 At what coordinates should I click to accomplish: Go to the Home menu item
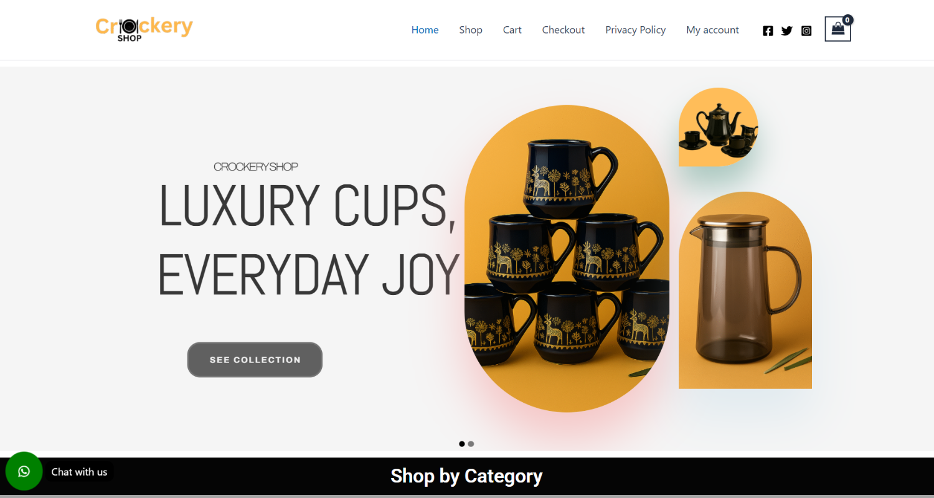click(425, 30)
